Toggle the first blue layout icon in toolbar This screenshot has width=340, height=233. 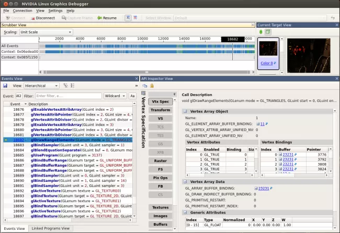tap(128, 18)
